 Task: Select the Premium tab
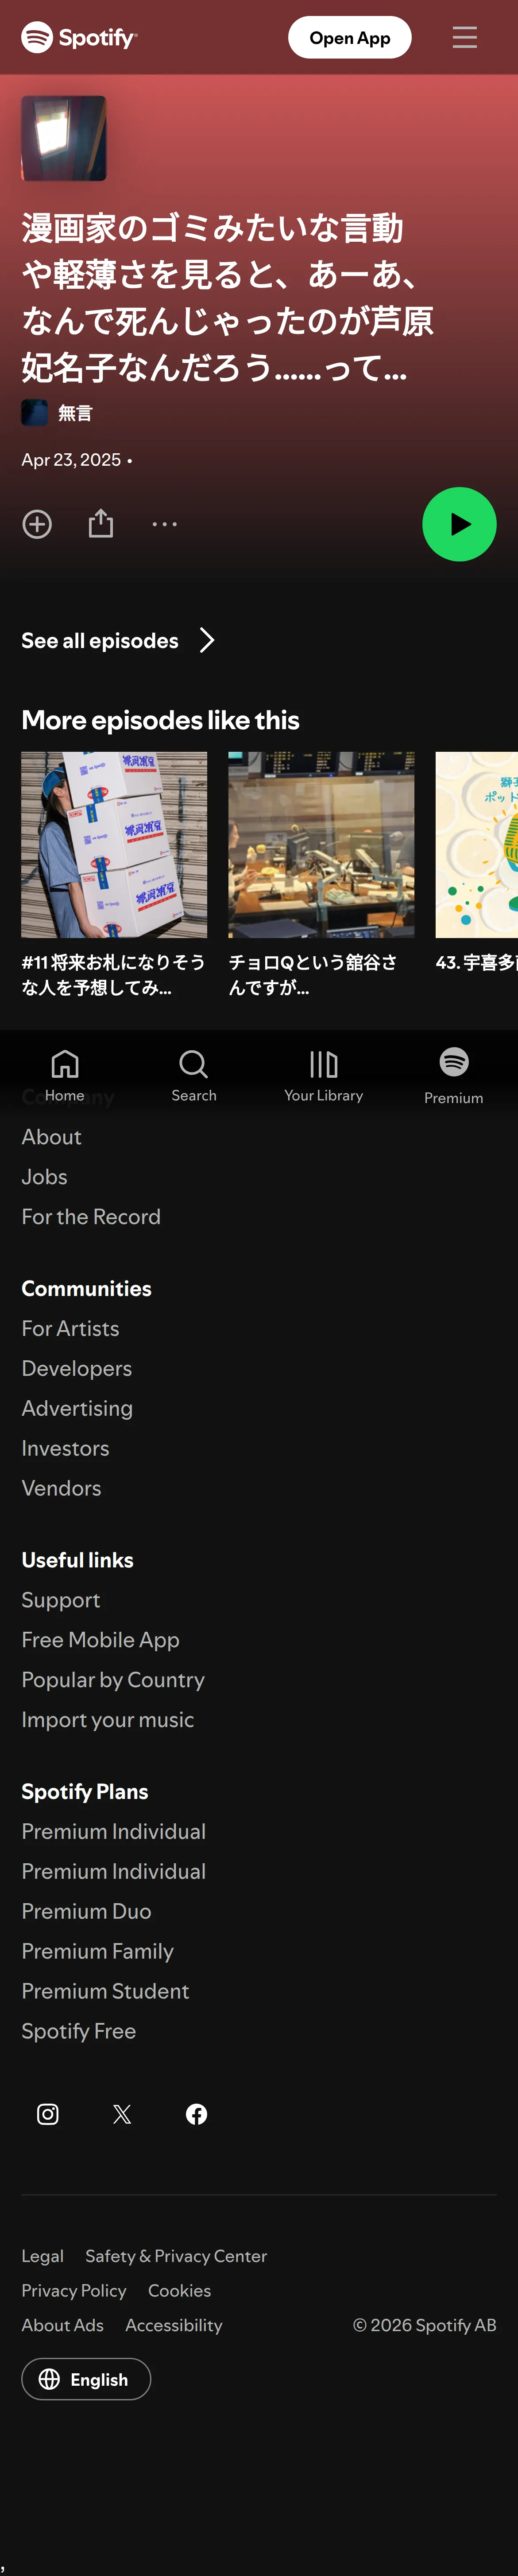(454, 1075)
